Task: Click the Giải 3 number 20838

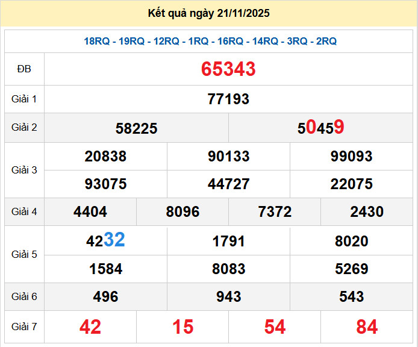Action: (105, 157)
